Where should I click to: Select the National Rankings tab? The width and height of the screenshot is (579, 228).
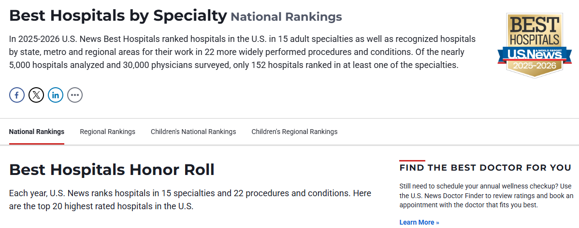tap(37, 132)
